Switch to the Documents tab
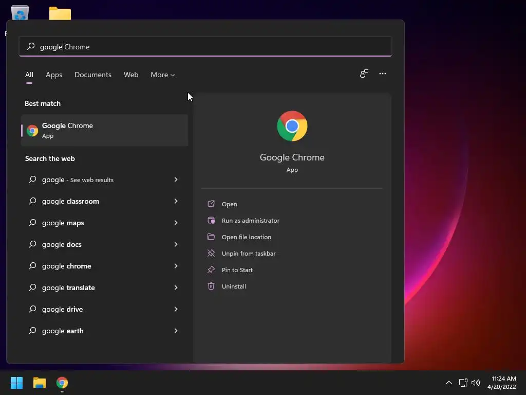 [x=93, y=75]
